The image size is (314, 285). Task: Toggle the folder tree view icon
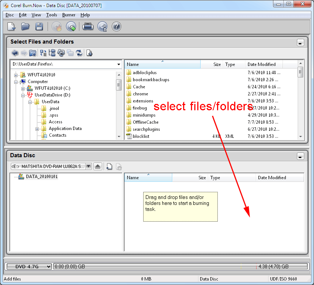[52, 53]
